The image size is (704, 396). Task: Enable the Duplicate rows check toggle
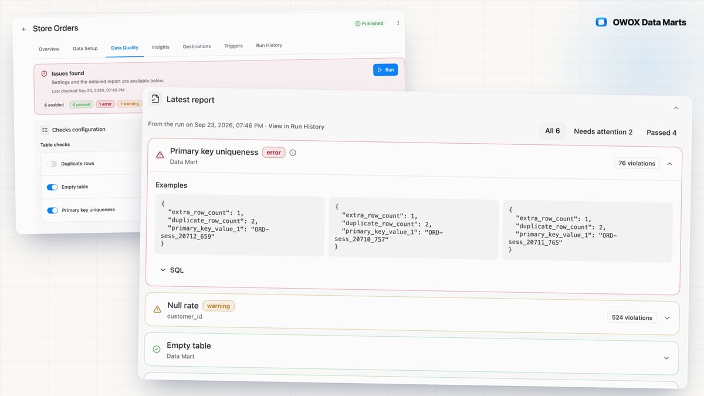(52, 164)
